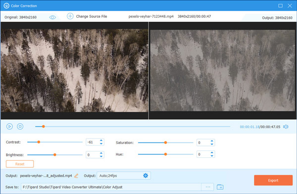Mute the preview volume speaker icon
The height and width of the screenshot is (194, 297).
tap(286, 127)
